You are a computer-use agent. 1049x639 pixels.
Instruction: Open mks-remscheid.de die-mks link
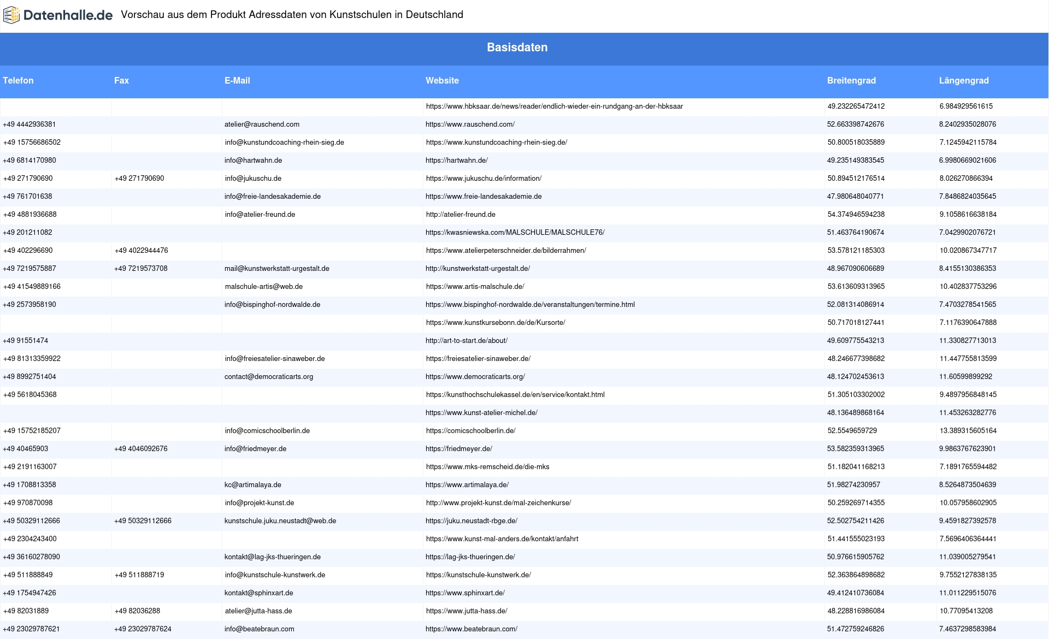tap(488, 467)
